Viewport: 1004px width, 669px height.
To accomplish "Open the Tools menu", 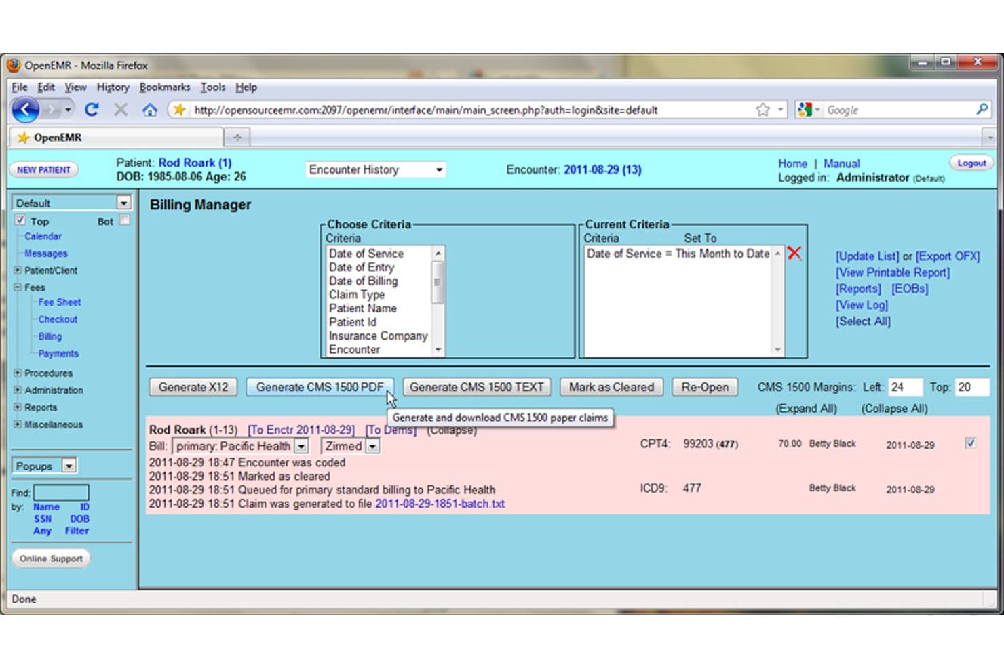I will pyautogui.click(x=212, y=87).
